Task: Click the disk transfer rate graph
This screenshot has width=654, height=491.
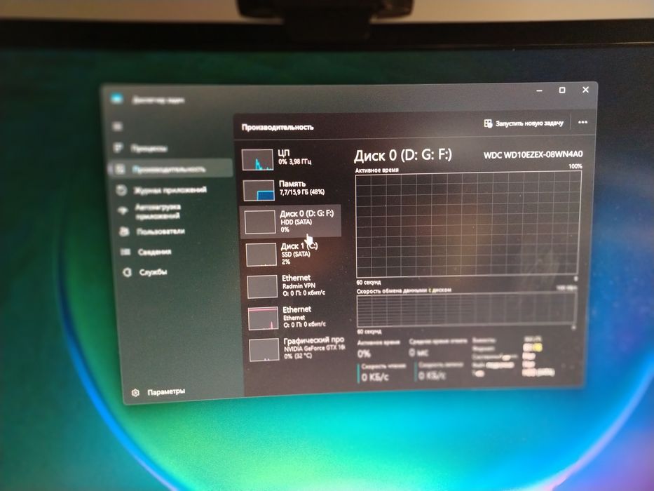Action: pyautogui.click(x=466, y=309)
